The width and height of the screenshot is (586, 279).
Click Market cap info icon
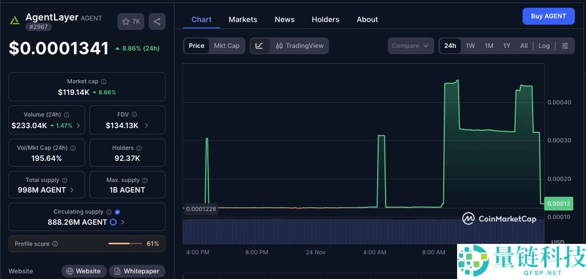click(104, 82)
